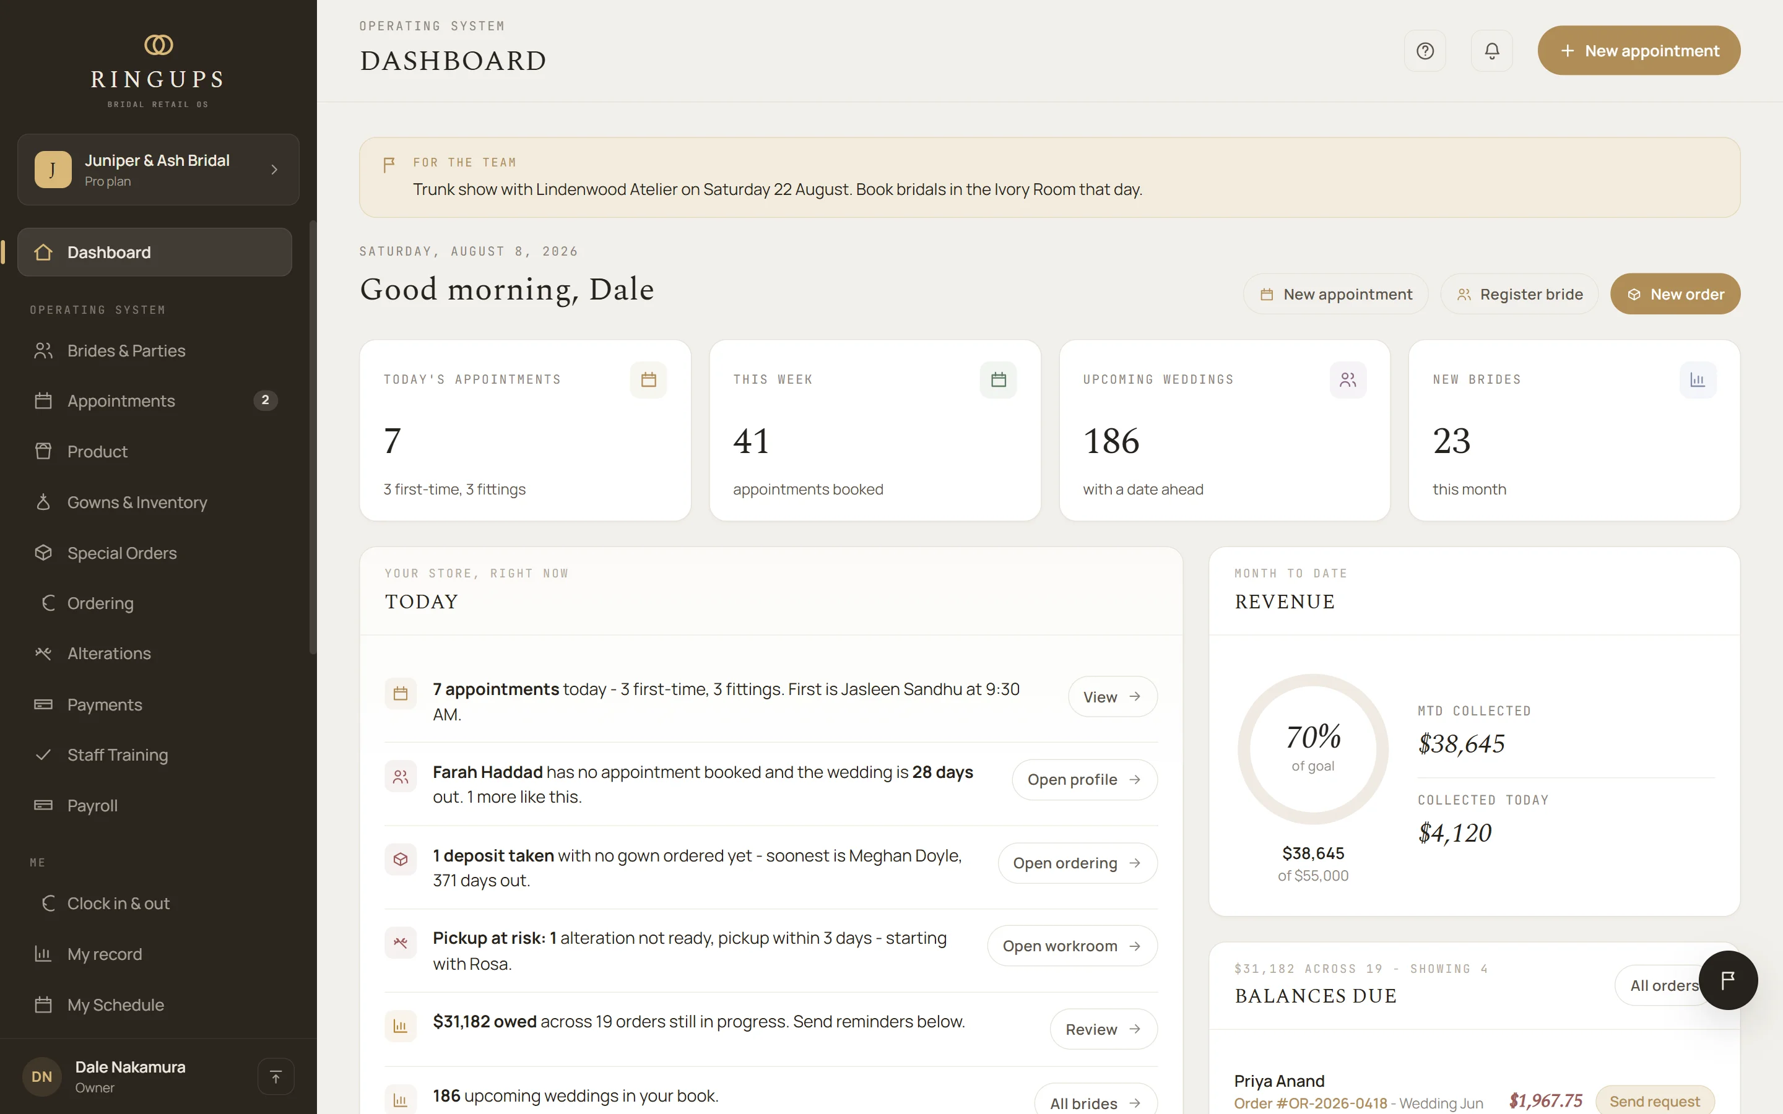The height and width of the screenshot is (1114, 1783).
Task: Click the flag icon in team banner
Action: [x=389, y=164]
